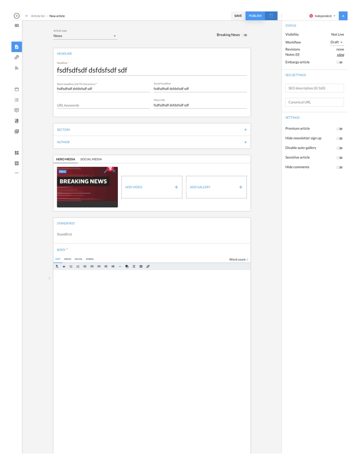
Task: Click Add Gallery box
Action: point(216,187)
